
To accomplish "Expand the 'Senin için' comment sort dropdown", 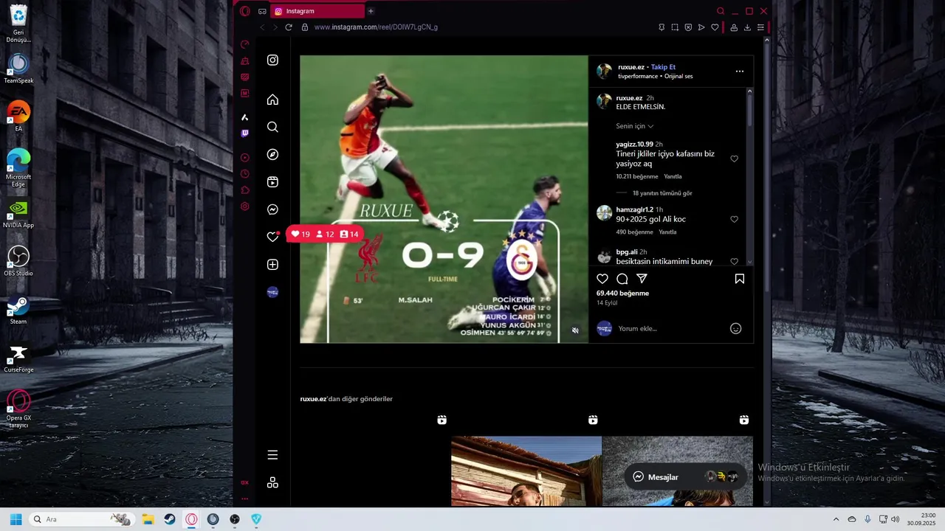I will (x=635, y=126).
